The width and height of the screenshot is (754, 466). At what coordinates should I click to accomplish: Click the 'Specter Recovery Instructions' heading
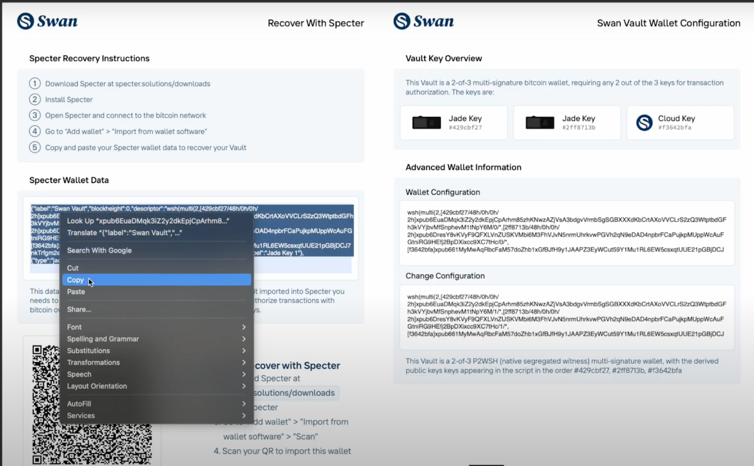pos(90,58)
